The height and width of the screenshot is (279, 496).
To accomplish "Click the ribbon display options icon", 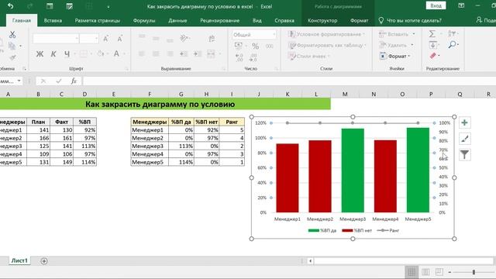I will pyautogui.click(x=461, y=5).
